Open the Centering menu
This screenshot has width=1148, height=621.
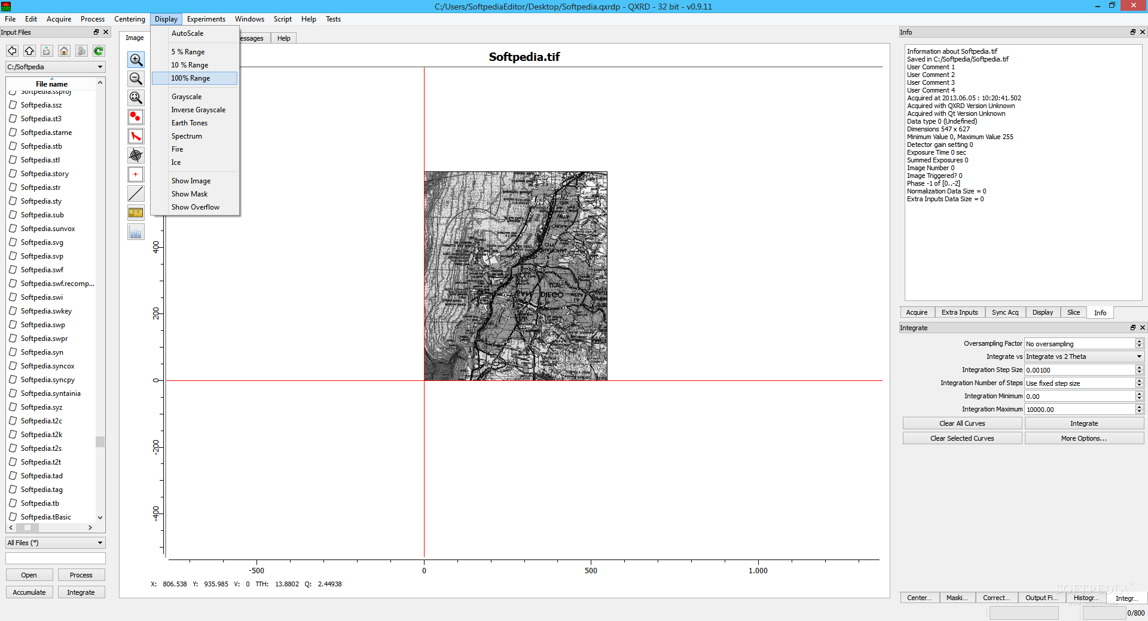coord(130,19)
